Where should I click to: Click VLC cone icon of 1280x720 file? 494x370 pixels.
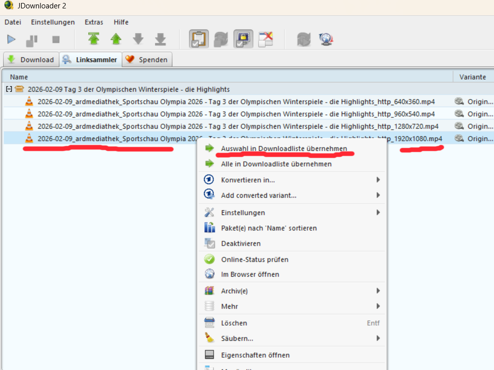coord(29,126)
